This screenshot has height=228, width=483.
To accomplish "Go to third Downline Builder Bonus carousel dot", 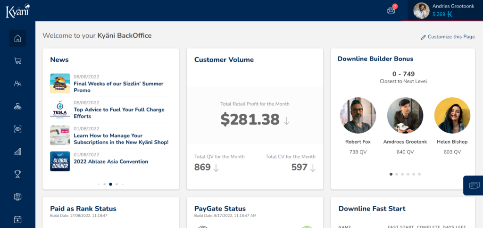I will [402, 174].
